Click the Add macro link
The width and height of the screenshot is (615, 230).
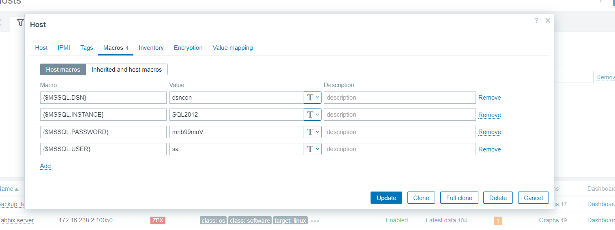tap(45, 166)
